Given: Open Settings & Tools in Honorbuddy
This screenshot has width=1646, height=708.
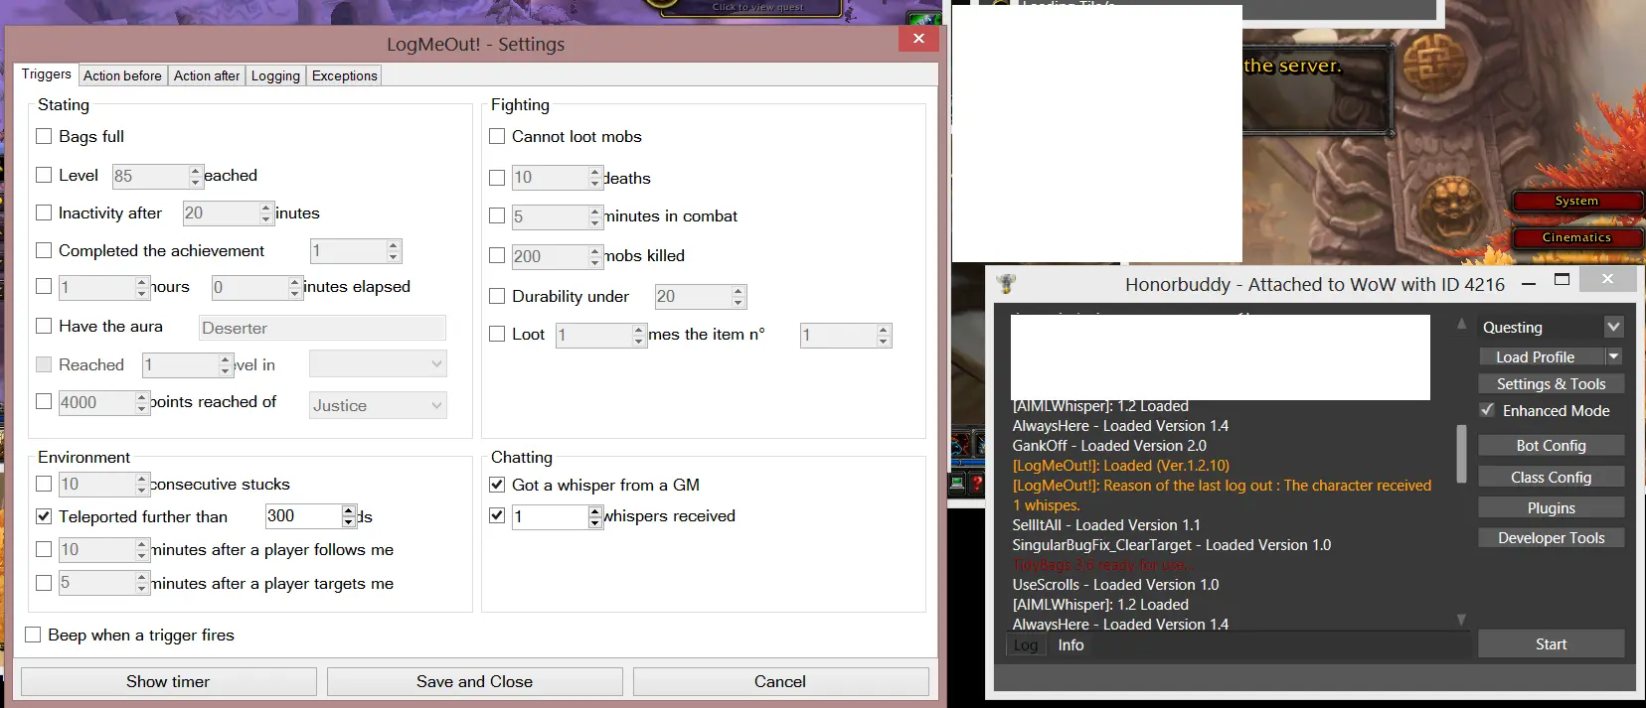Looking at the screenshot, I should (1551, 383).
